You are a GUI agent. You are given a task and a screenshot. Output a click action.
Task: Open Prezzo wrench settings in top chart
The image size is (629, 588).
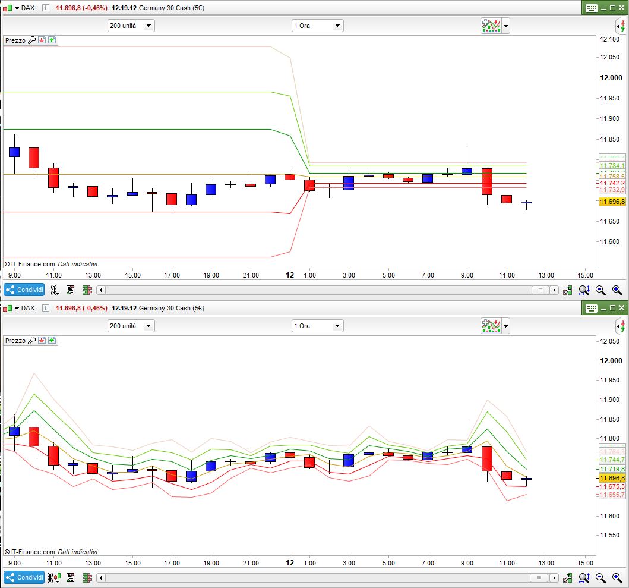pos(31,40)
